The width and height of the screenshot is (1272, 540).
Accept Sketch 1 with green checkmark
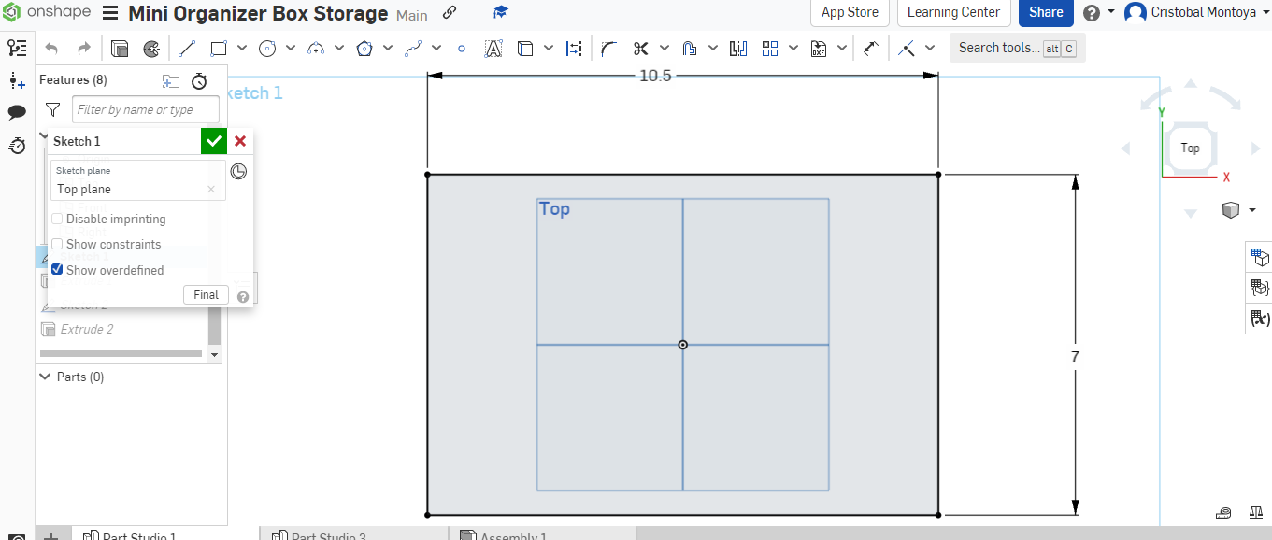214,141
